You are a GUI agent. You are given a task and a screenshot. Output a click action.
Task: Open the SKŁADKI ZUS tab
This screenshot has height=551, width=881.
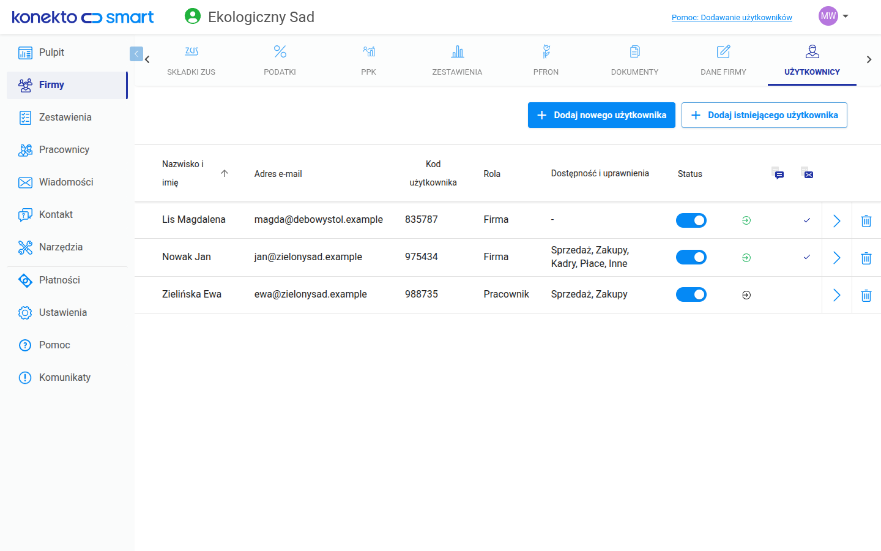coord(191,60)
